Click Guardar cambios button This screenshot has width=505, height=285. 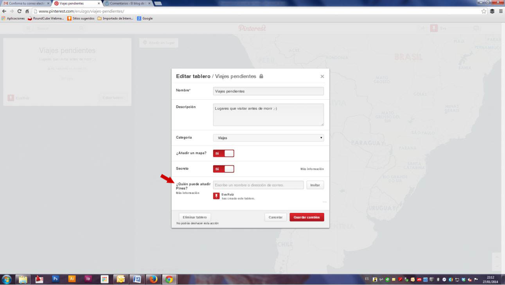tap(307, 217)
